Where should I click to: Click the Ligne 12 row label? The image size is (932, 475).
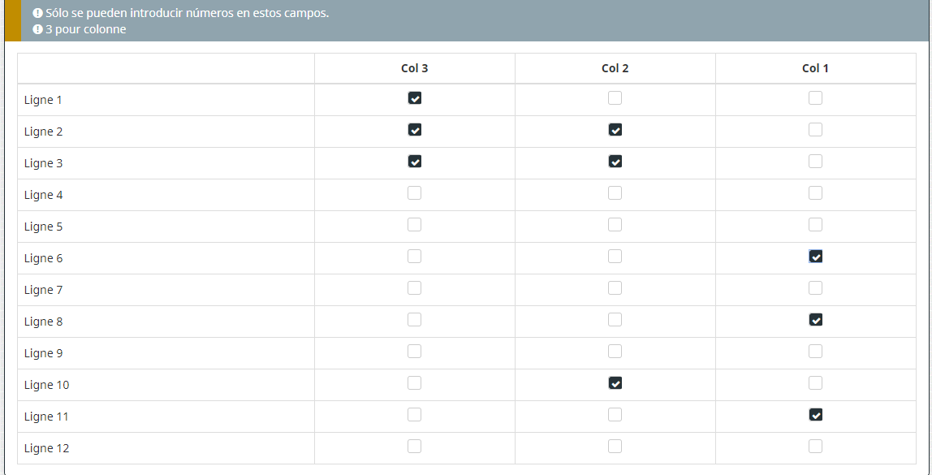tap(47, 448)
